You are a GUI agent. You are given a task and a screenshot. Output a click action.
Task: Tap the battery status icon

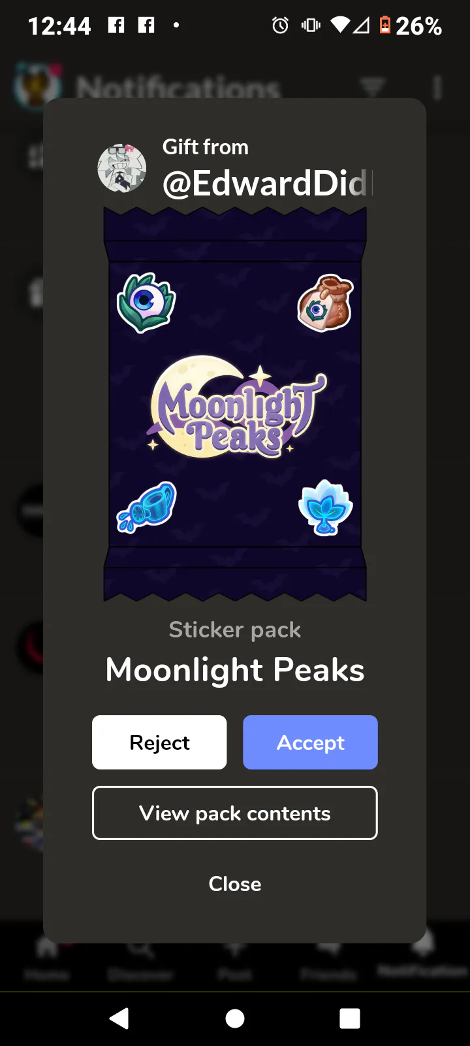point(385,25)
